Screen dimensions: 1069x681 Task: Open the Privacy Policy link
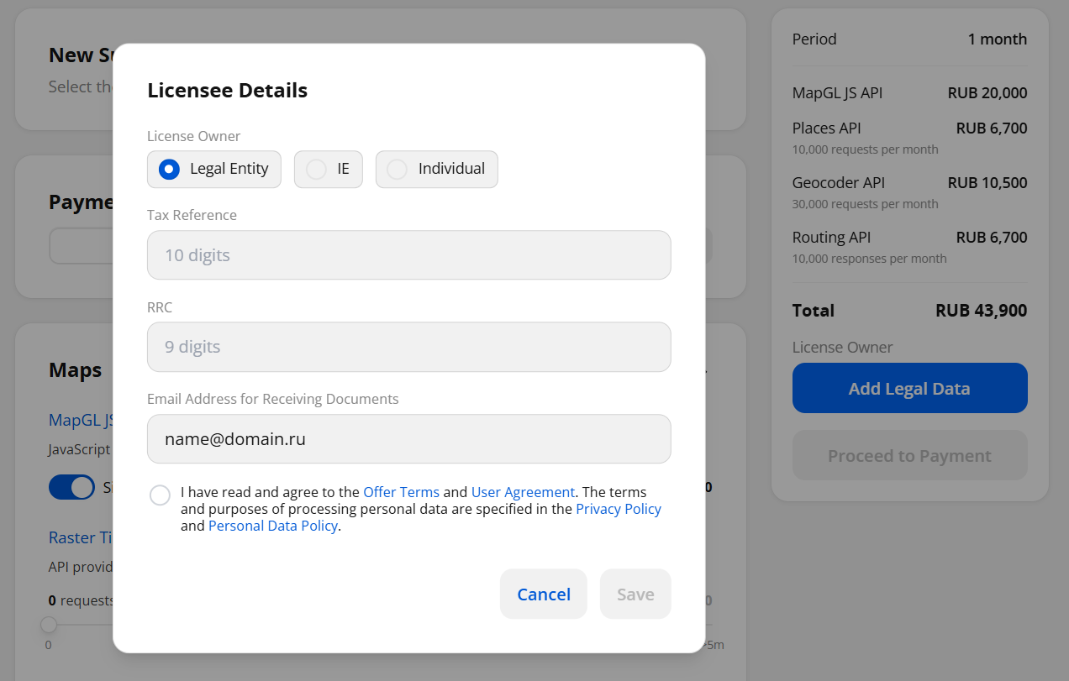[618, 509]
